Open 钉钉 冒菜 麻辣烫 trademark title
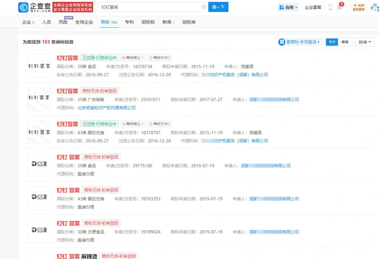This screenshot has height=259, width=379. pyautogui.click(x=77, y=256)
